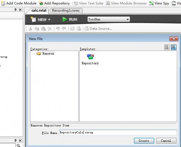Click the Cancel button
The width and height of the screenshot is (181, 147).
click(166, 141)
